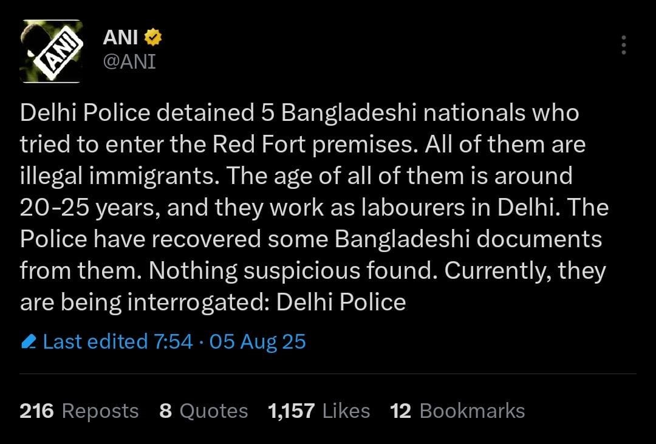Open the ANI profile picture

point(51,52)
